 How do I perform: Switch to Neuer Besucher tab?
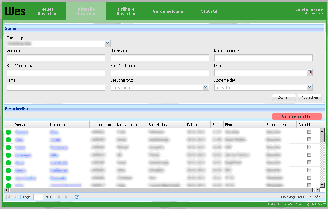pos(47,11)
